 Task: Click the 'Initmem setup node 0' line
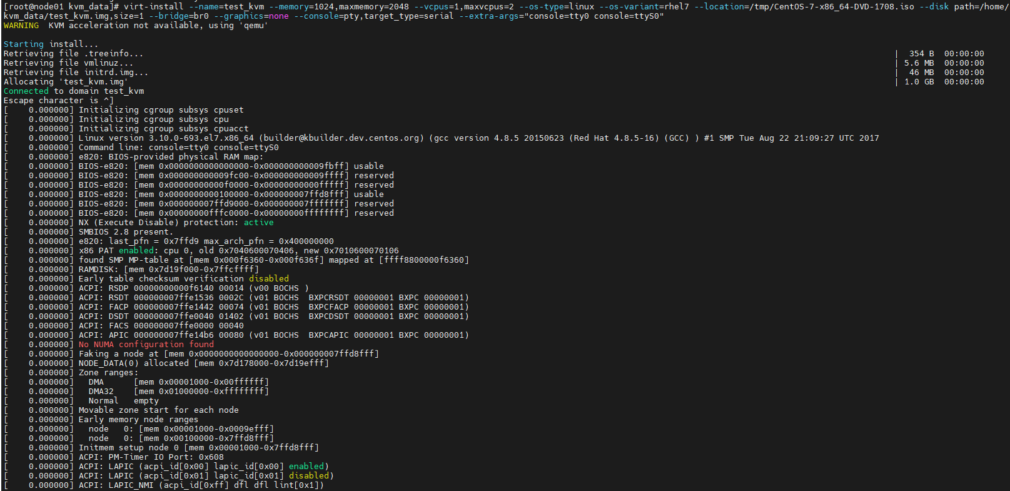point(161,447)
